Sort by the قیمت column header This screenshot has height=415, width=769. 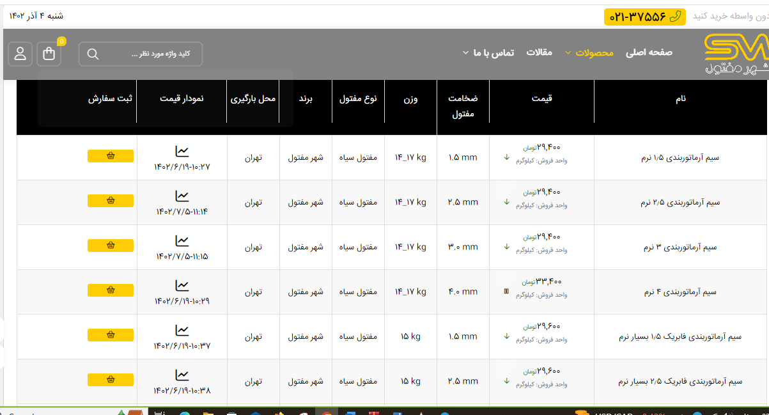pyautogui.click(x=541, y=98)
